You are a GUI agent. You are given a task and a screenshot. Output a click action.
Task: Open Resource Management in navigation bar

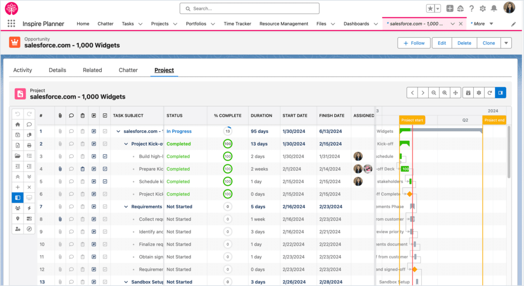[x=283, y=23]
